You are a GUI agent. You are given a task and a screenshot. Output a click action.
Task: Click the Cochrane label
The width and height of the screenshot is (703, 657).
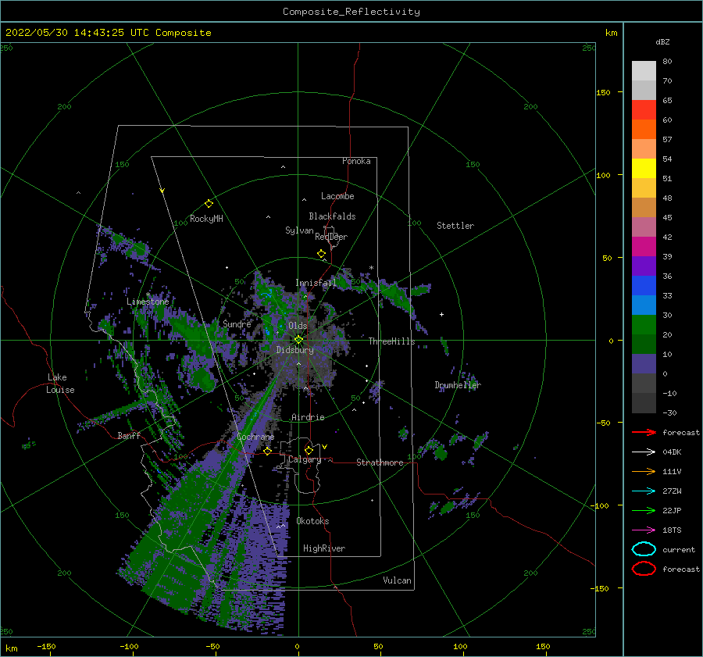tap(255, 437)
